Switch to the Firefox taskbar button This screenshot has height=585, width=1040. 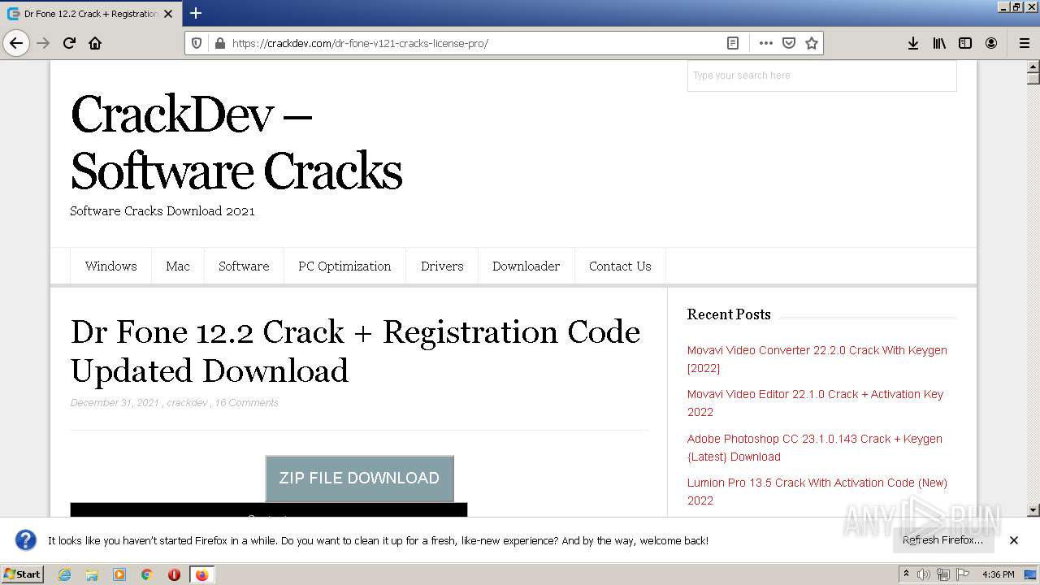pyautogui.click(x=201, y=574)
